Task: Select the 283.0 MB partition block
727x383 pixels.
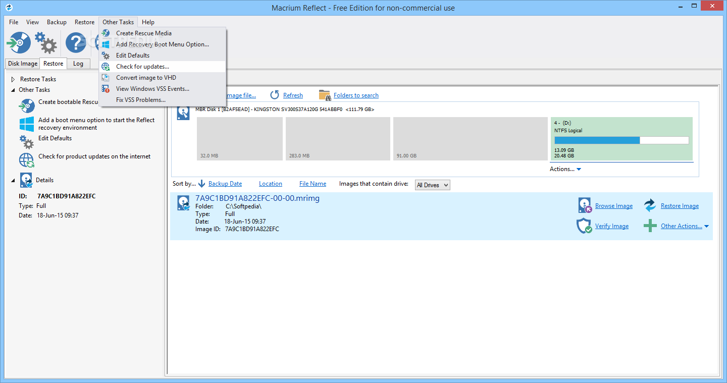Action: (x=338, y=139)
